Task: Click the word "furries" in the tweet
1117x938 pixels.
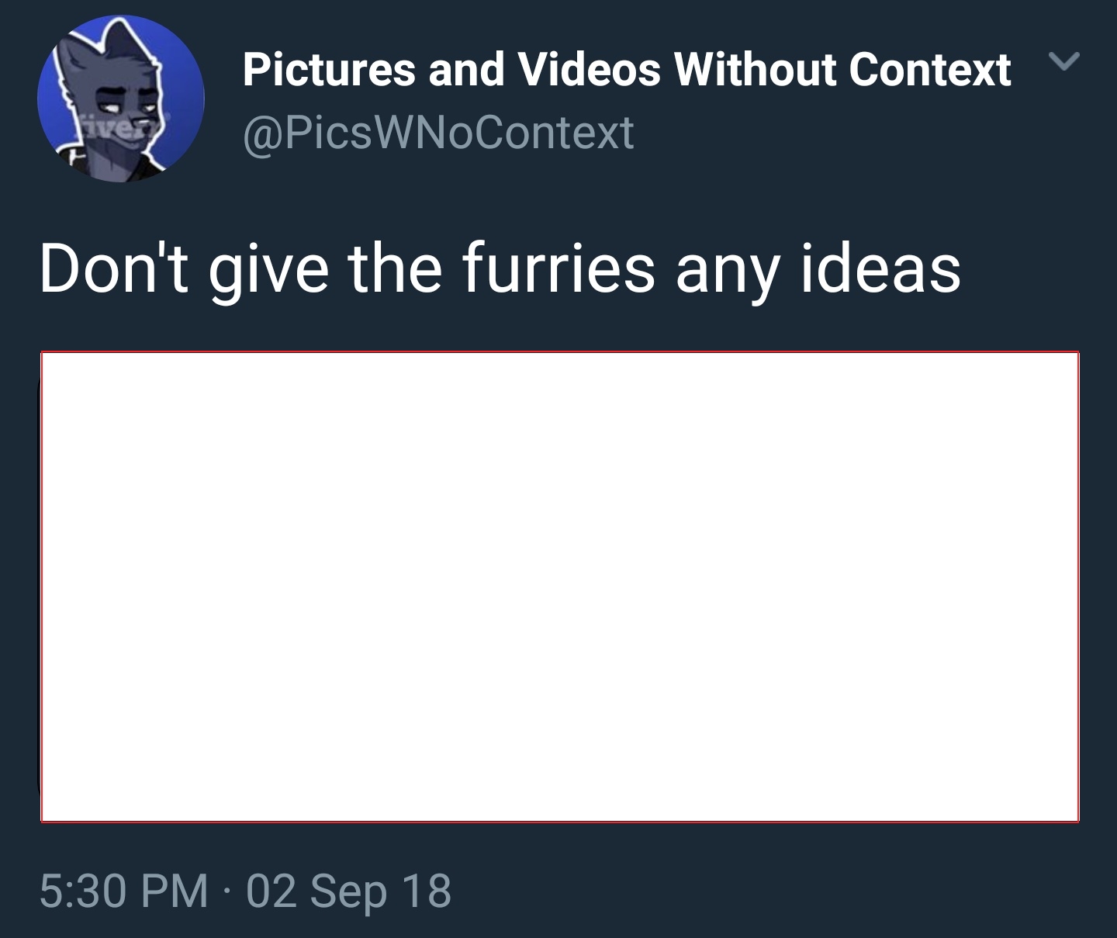Action: [x=558, y=268]
